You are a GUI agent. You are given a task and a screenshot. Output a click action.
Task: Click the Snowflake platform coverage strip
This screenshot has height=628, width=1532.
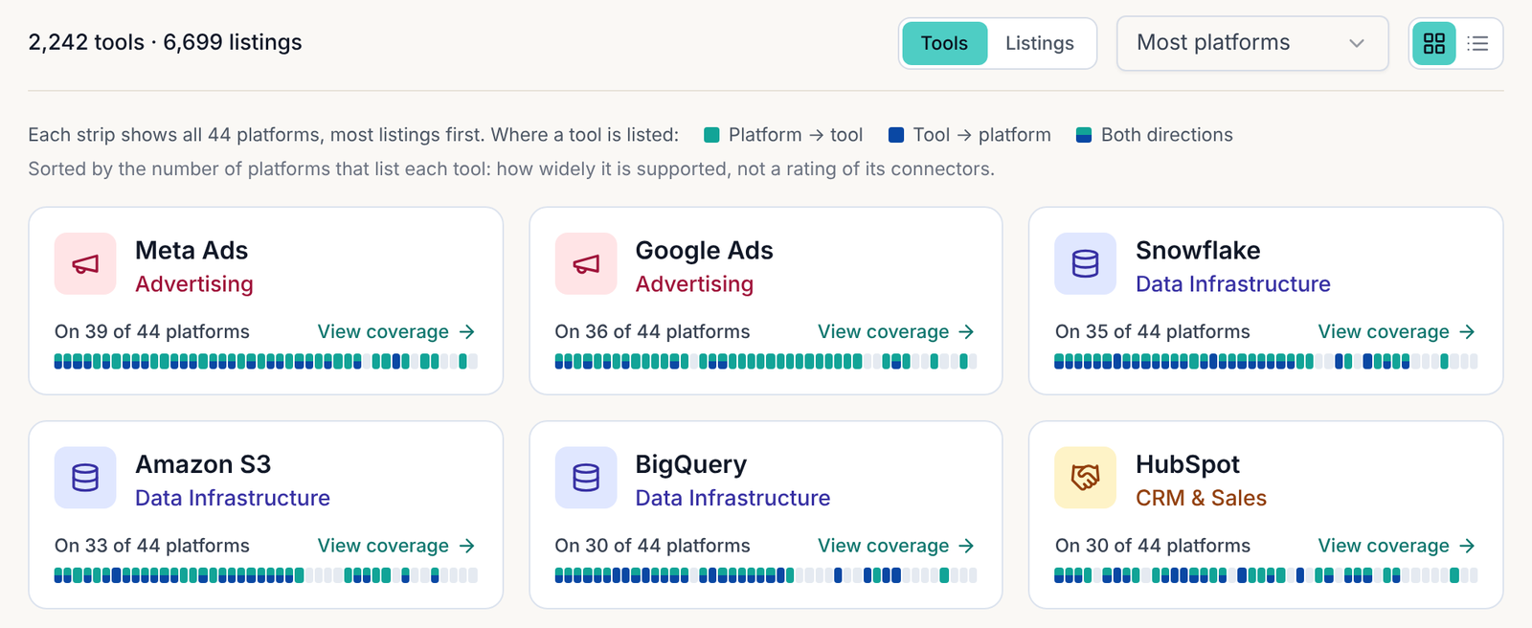[1266, 362]
